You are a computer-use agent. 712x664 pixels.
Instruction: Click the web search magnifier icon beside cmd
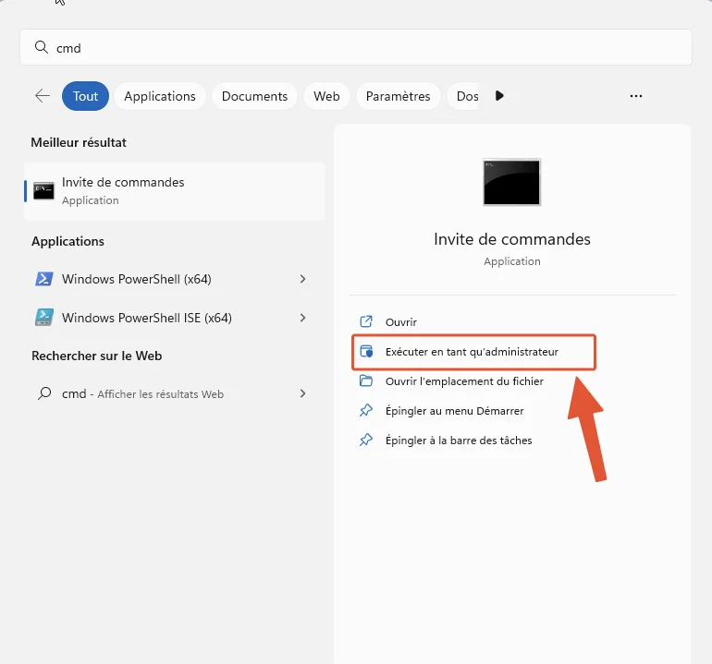[x=44, y=393]
